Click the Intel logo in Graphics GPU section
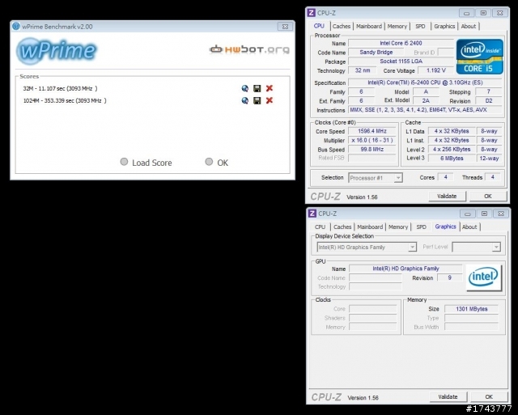The height and width of the screenshot is (415, 518). 484,277
